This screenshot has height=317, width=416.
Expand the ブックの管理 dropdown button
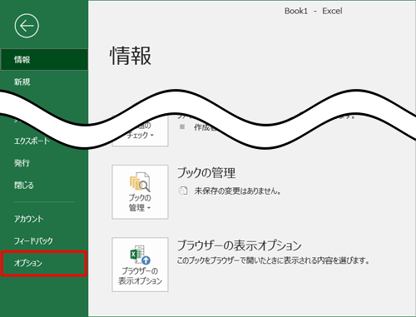(x=140, y=192)
